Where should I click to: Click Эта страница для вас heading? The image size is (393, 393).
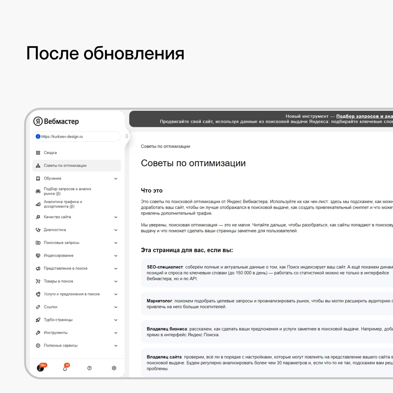pyautogui.click(x=187, y=250)
